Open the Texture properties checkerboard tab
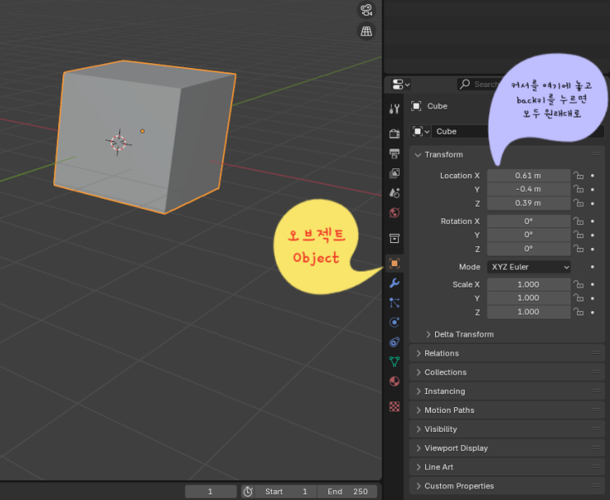The width and height of the screenshot is (610, 500). 395,406
